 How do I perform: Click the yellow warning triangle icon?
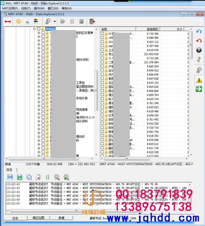tap(199, 80)
